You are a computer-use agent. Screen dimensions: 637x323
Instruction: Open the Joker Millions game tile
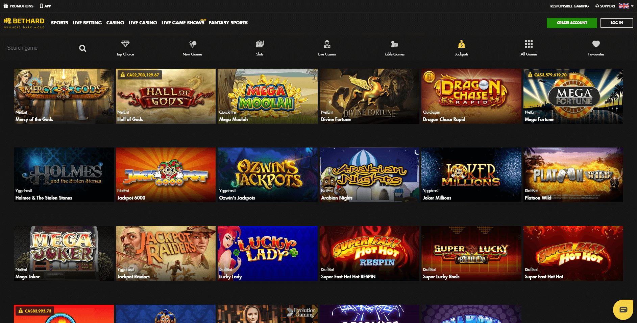[471, 175]
